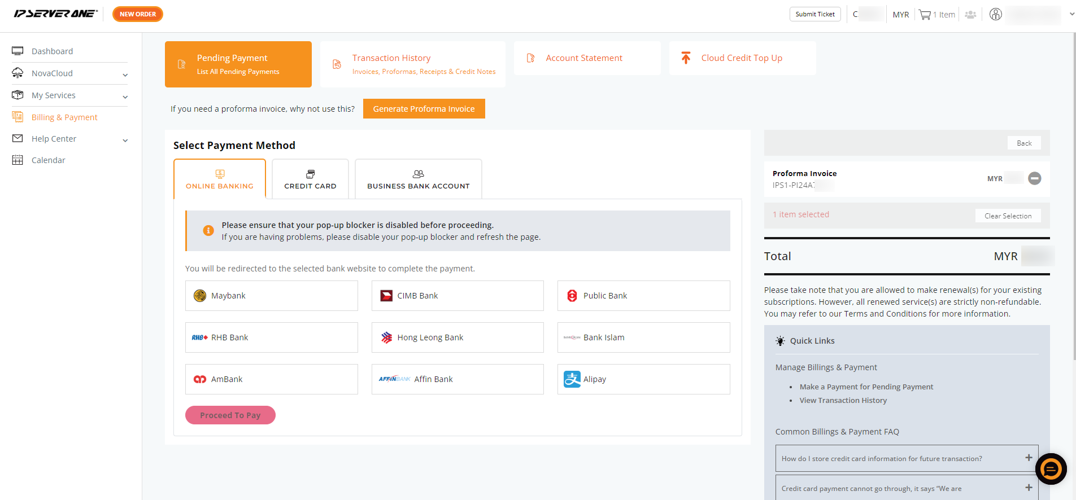Click the Proceed To Pay button
The width and height of the screenshot is (1076, 500).
pos(230,415)
